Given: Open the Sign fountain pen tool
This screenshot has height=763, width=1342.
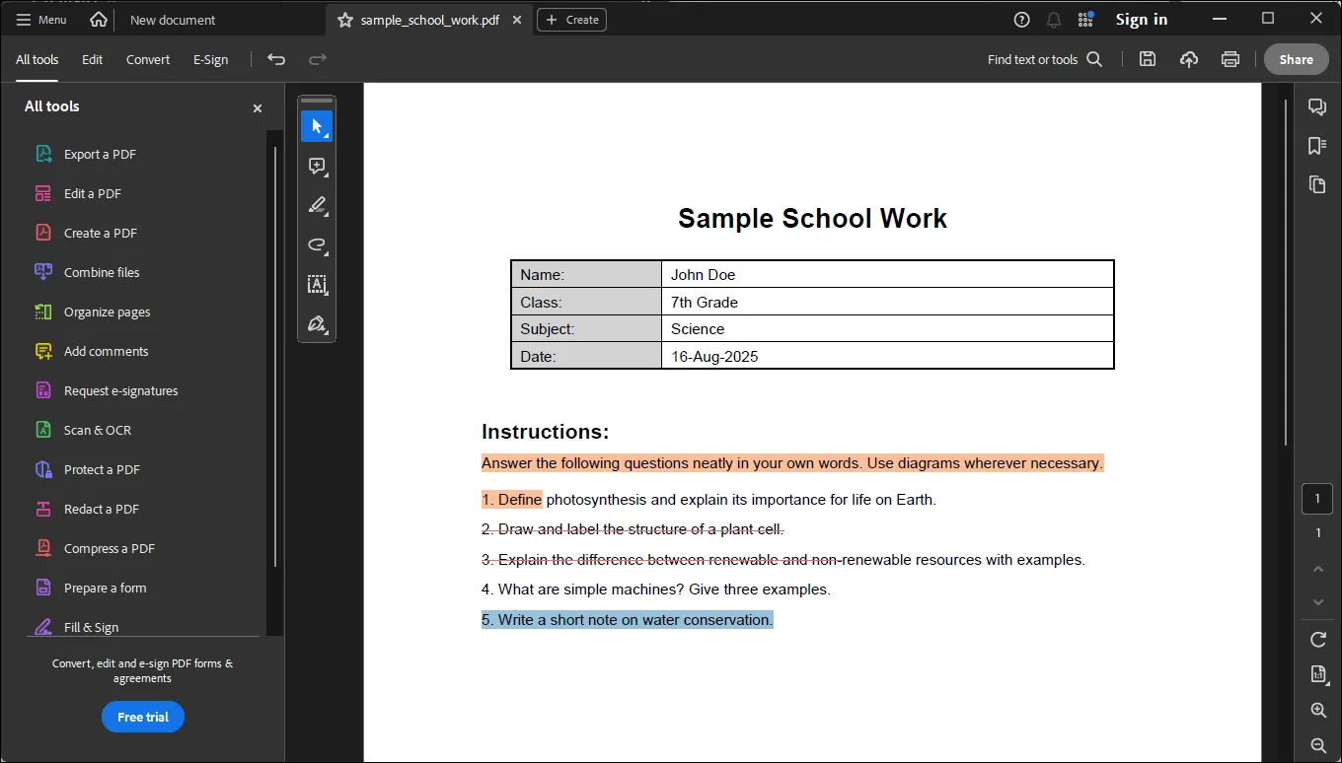Looking at the screenshot, I should [x=316, y=323].
